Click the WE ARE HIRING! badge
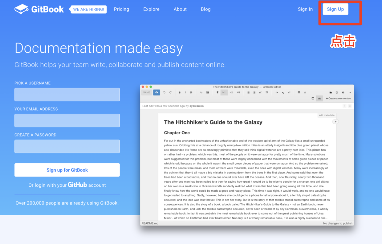The height and width of the screenshot is (244, 382). (x=88, y=9)
